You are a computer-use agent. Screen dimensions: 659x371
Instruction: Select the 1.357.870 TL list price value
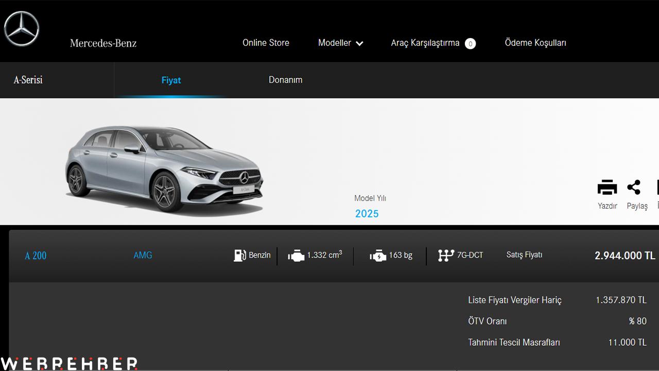pos(621,300)
